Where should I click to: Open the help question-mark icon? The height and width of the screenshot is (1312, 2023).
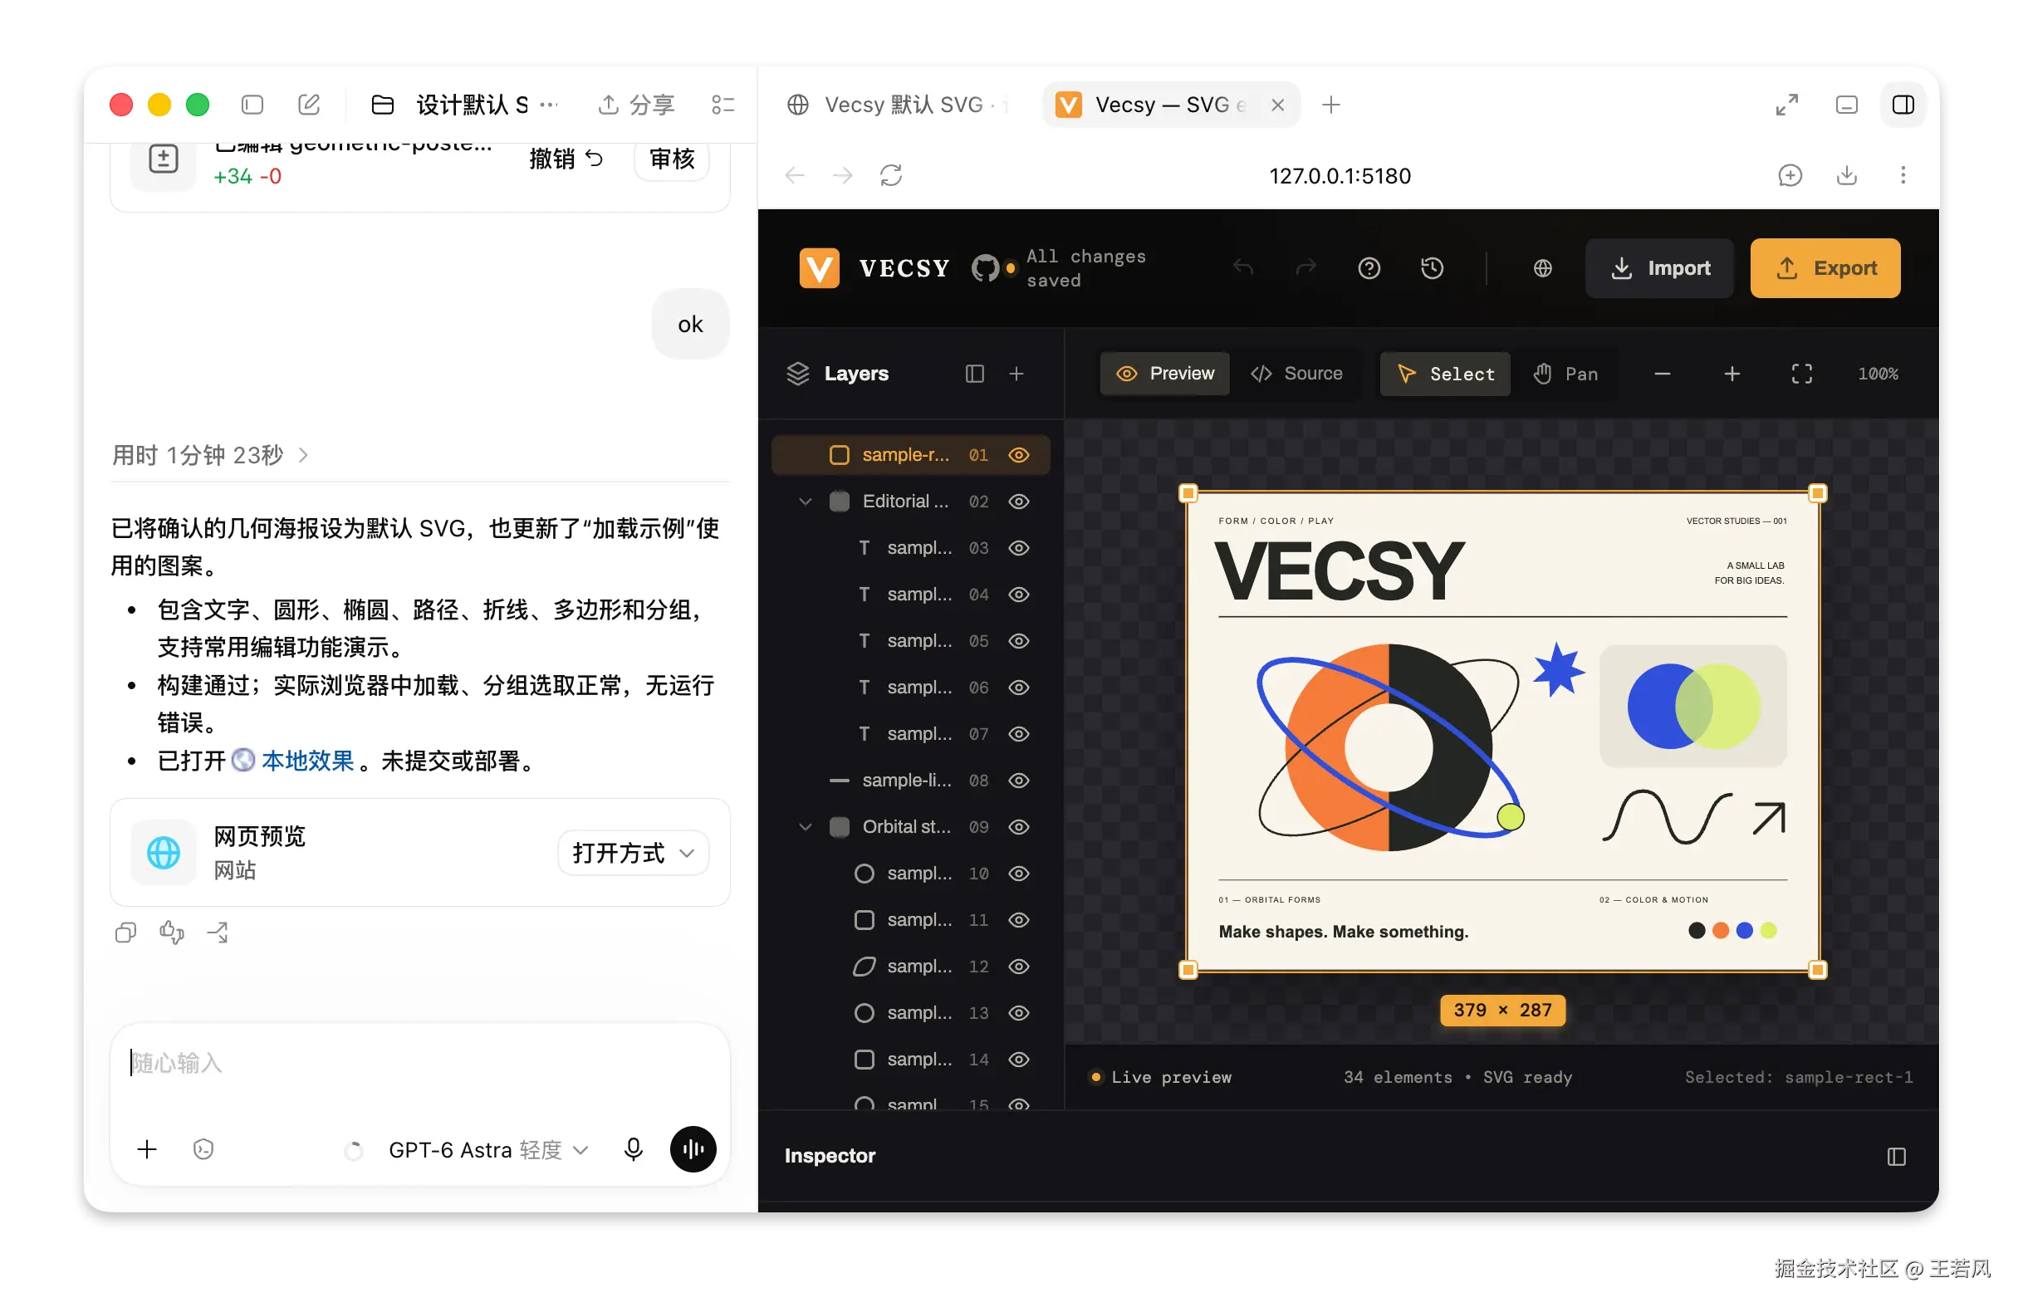pyautogui.click(x=1369, y=268)
